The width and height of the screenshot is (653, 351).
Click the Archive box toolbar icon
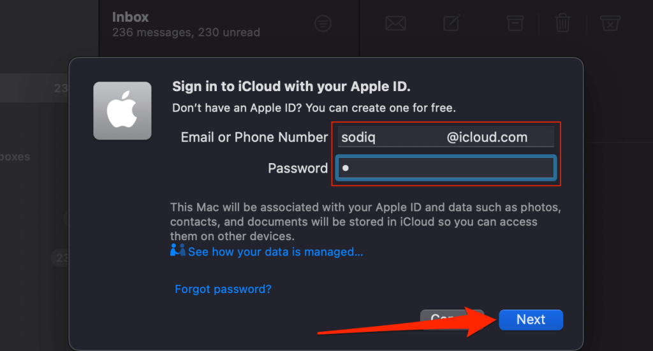pos(515,23)
